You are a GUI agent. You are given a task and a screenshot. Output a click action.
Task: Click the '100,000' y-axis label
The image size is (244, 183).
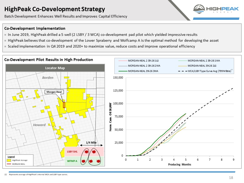(x=118, y=104)
